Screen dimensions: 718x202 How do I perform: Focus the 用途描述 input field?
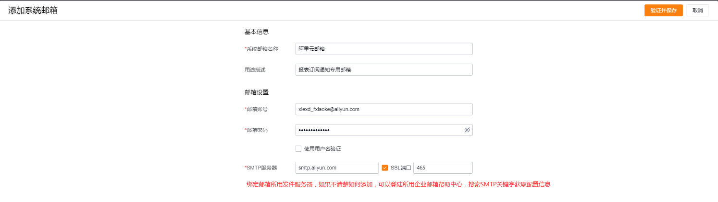click(384, 69)
